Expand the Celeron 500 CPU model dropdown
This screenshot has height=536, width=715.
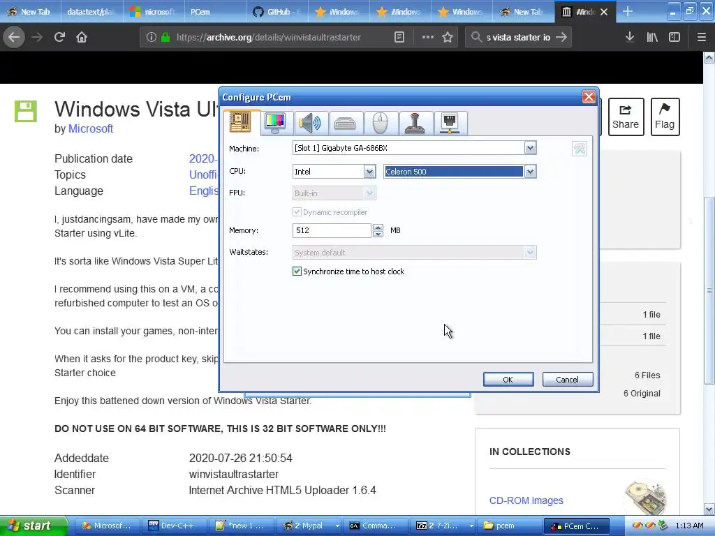click(x=530, y=172)
